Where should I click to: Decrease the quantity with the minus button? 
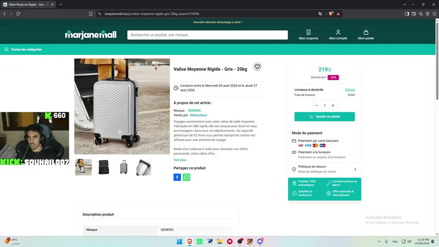(x=316, y=105)
